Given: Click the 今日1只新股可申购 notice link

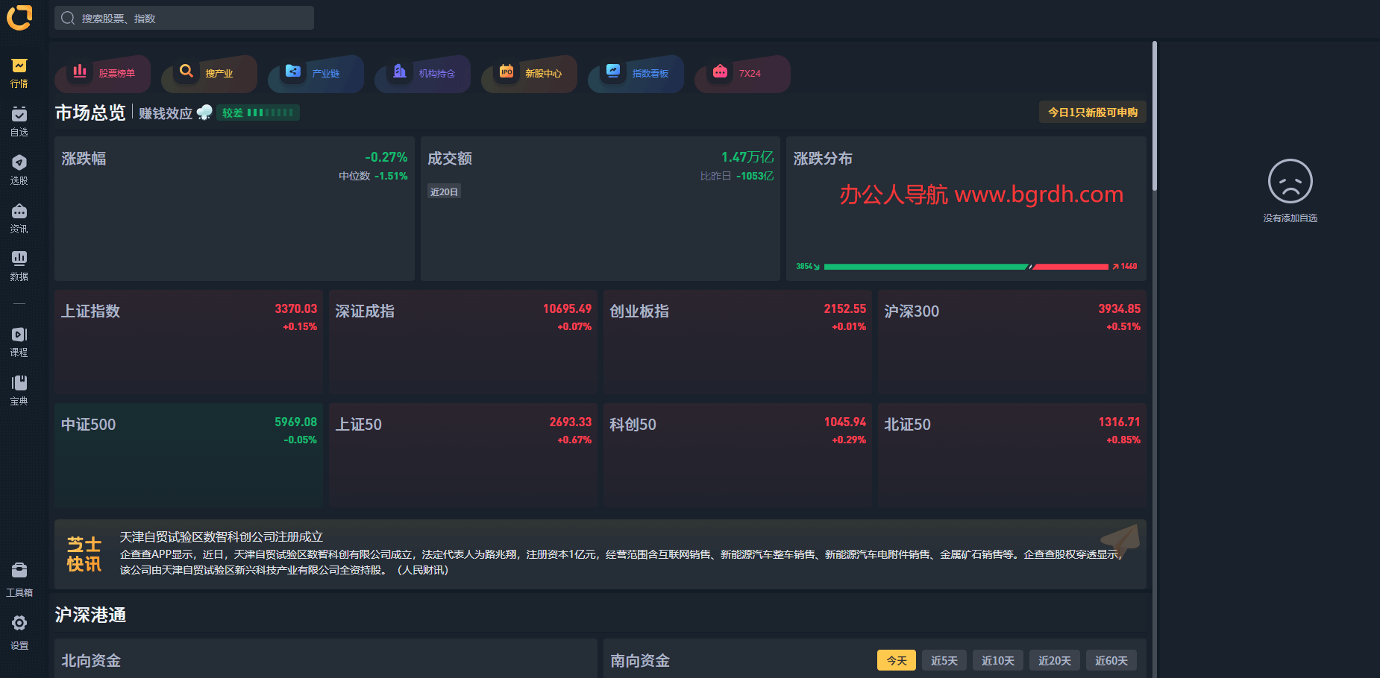Looking at the screenshot, I should [1092, 113].
